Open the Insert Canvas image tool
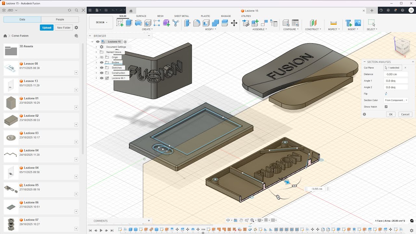Image resolution: width=416 pixels, height=234 pixels. point(358,23)
